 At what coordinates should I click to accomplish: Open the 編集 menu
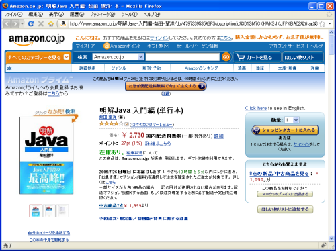pos(36,15)
